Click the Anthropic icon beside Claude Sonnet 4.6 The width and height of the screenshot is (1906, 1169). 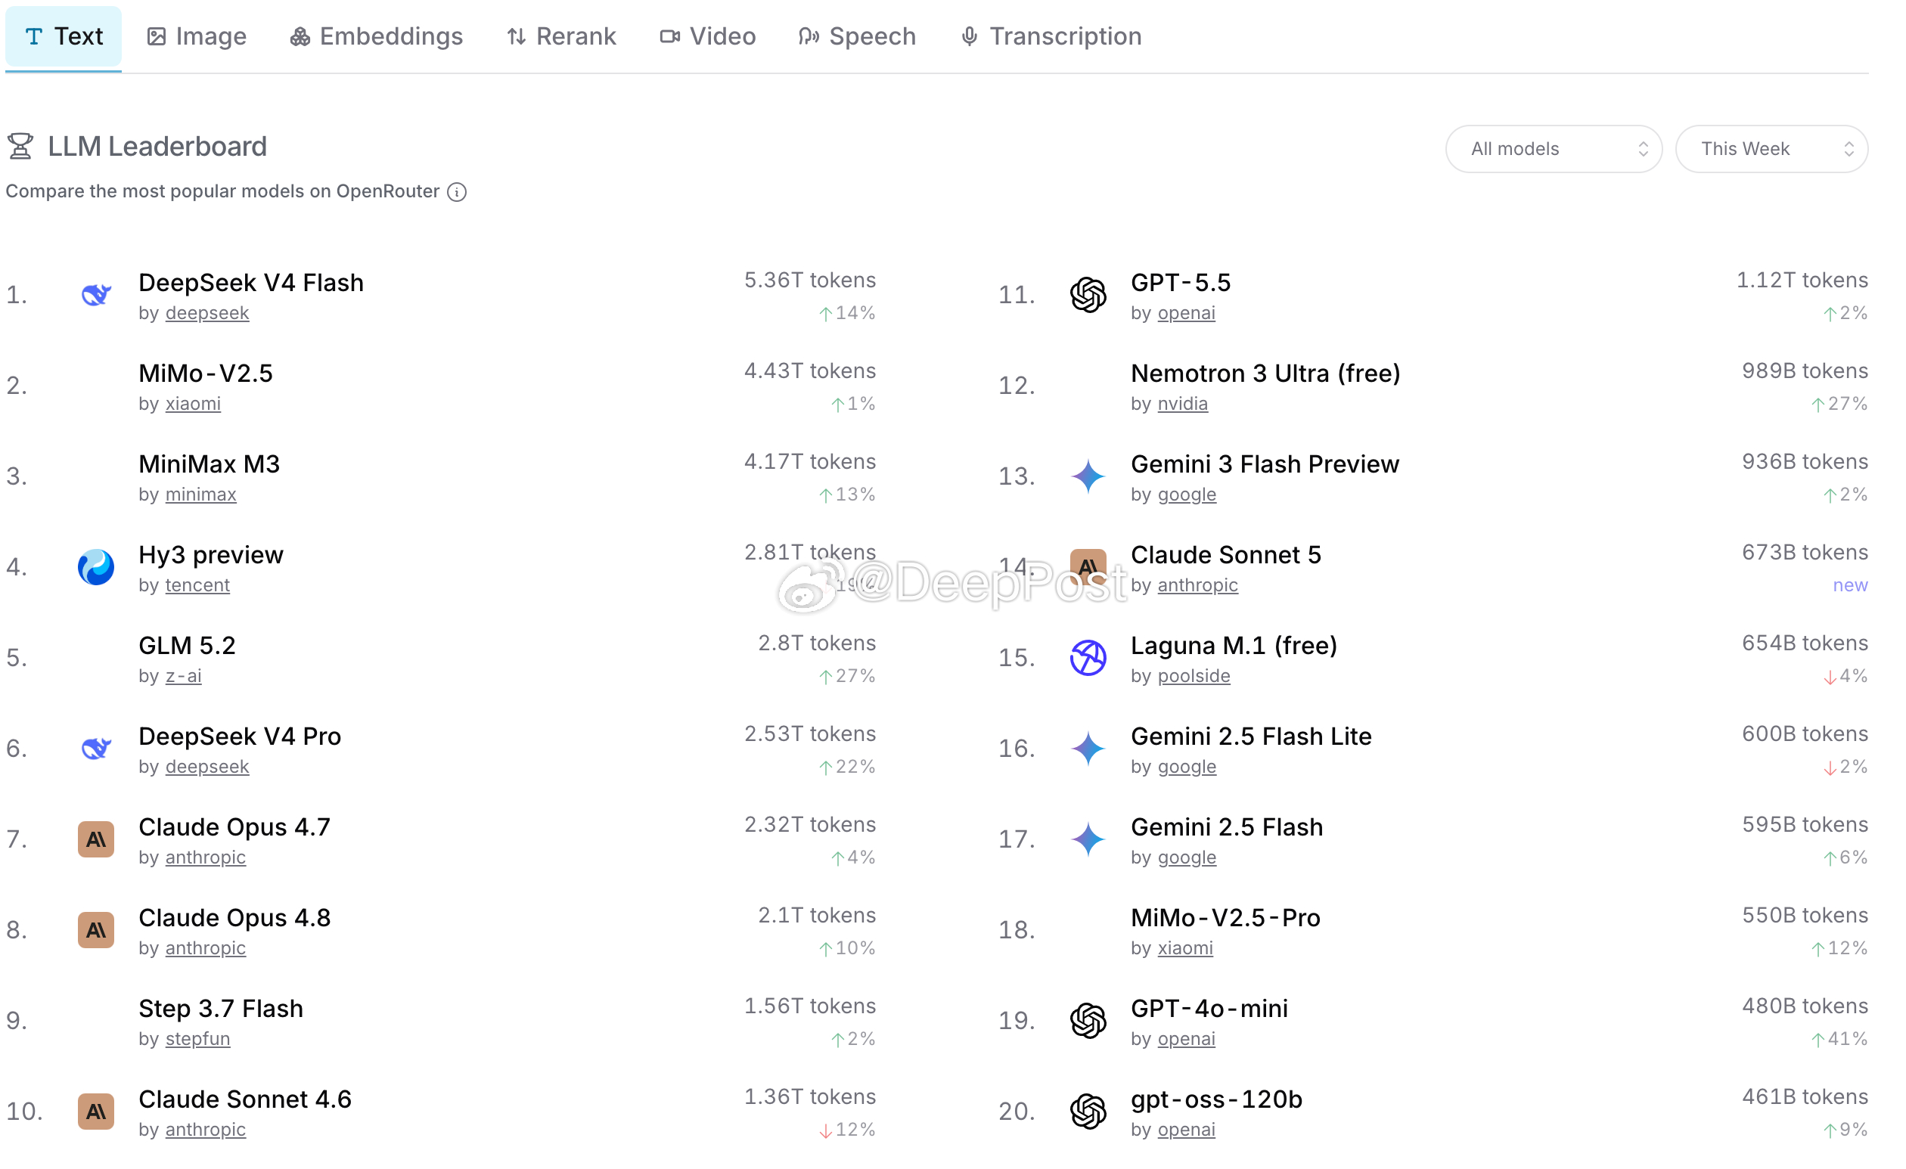click(96, 1112)
